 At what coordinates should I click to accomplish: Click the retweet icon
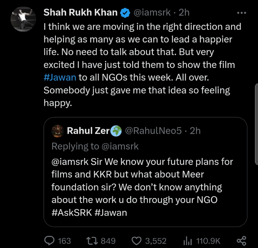[91, 241]
